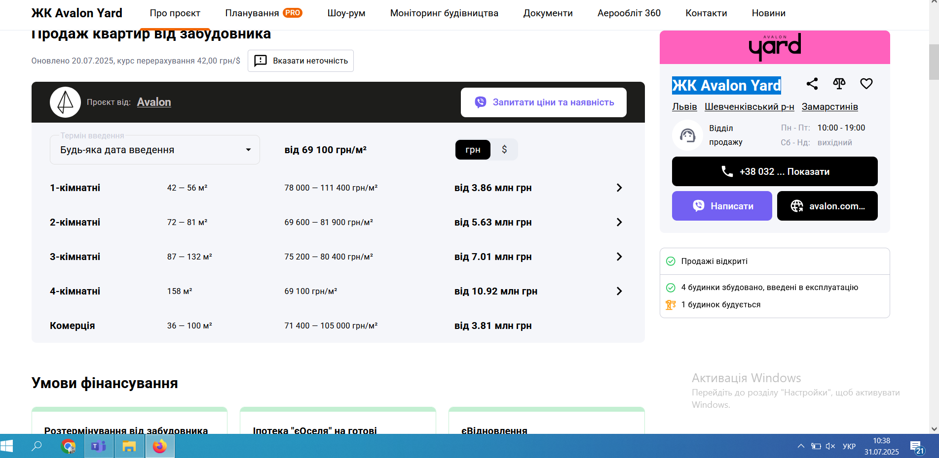This screenshot has height=458, width=939.
Task: Switch to Firefox in taskbar
Action: click(x=159, y=446)
